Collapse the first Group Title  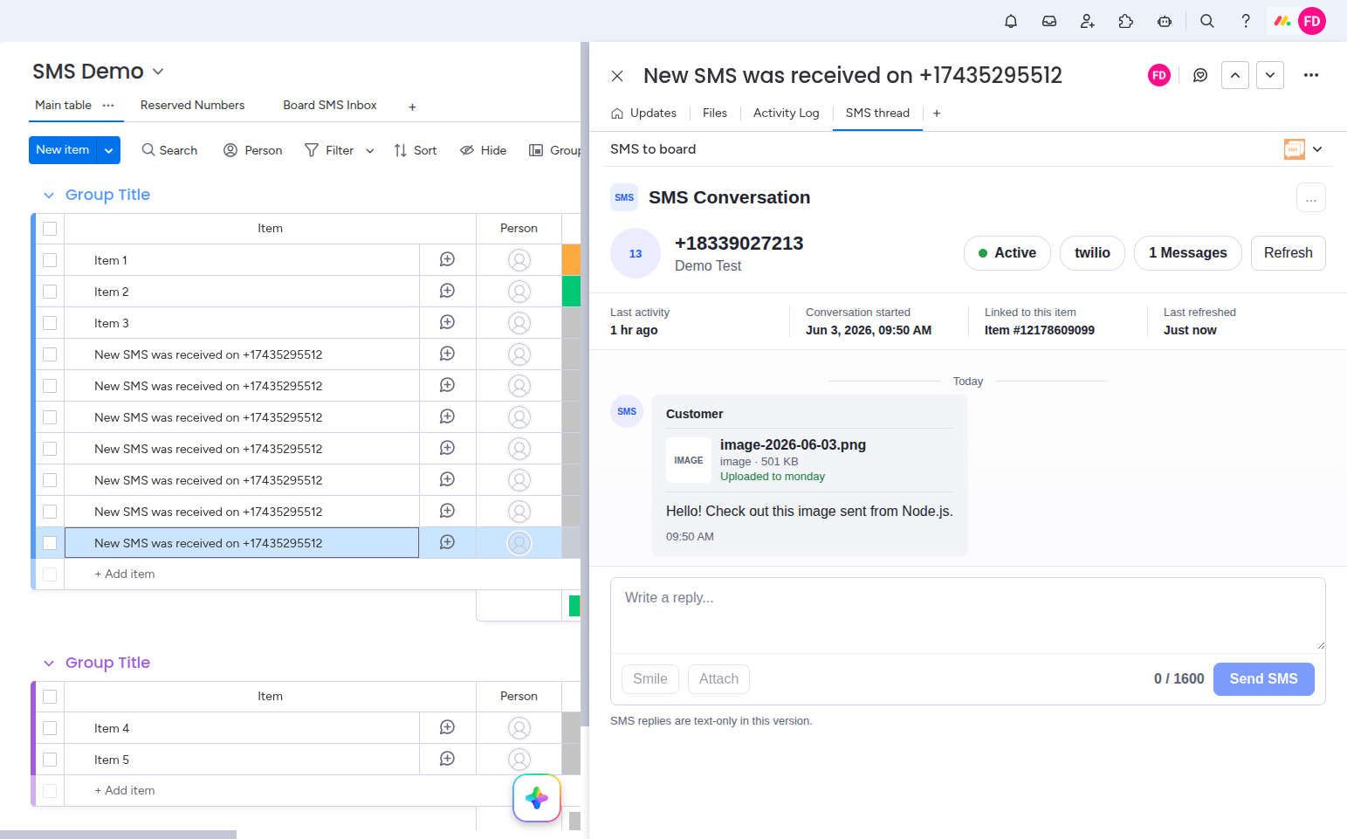[x=49, y=195]
